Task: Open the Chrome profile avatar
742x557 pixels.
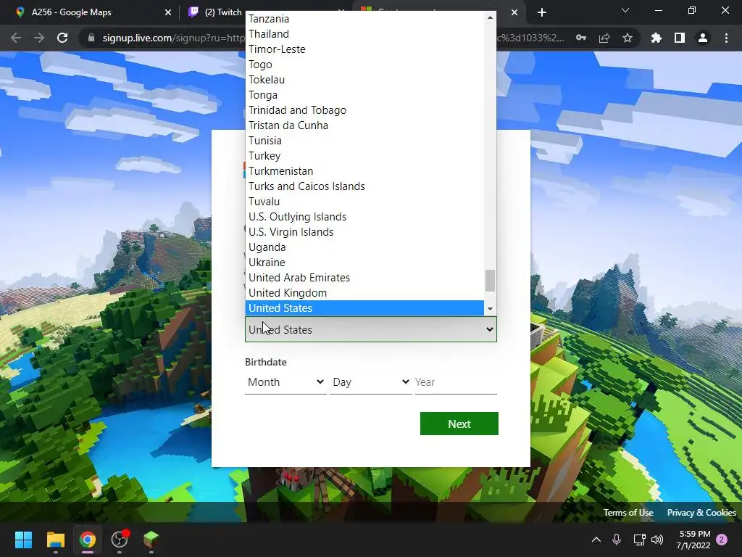Action: coord(703,38)
